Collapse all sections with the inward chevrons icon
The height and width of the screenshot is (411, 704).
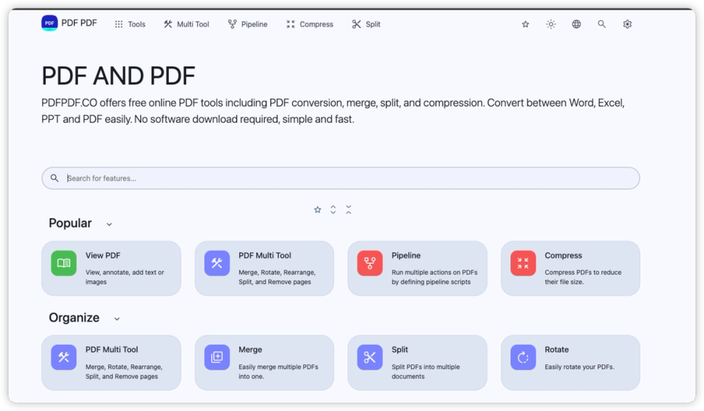tap(348, 210)
